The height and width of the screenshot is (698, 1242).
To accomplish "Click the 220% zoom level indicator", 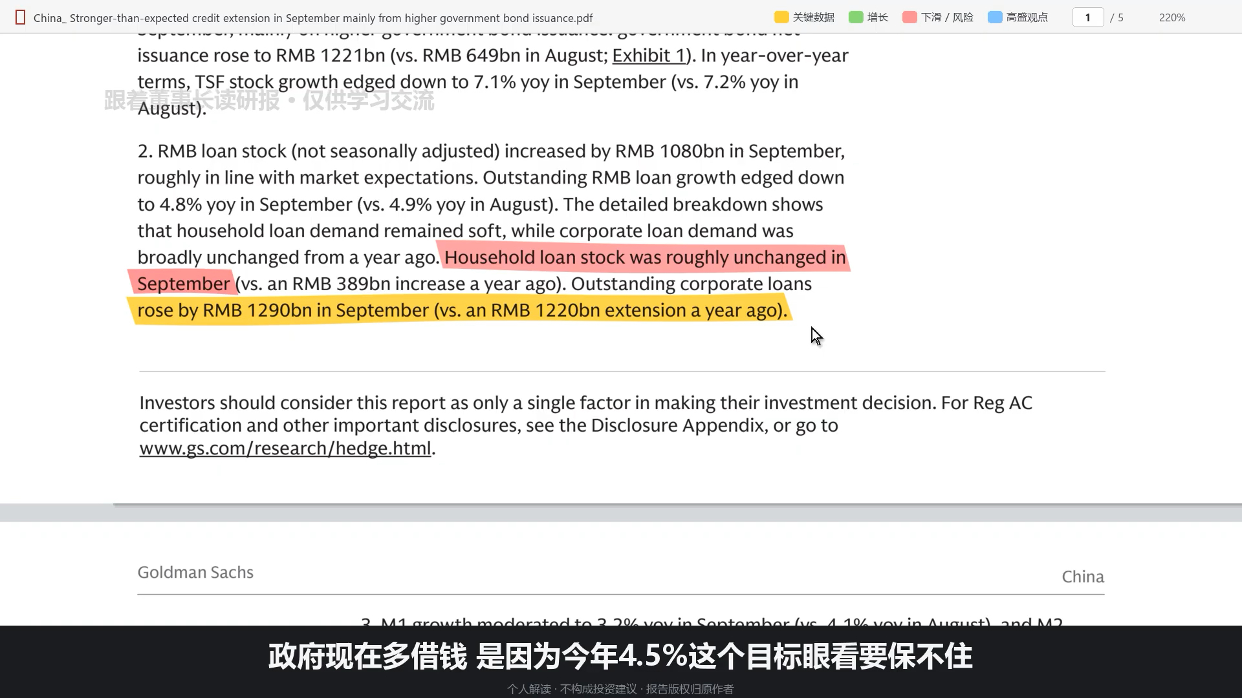I will click(1172, 17).
